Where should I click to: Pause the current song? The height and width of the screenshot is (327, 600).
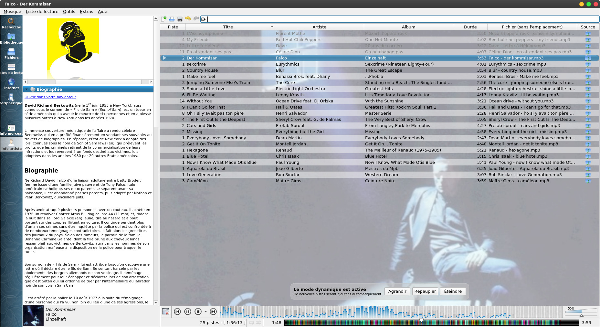187,311
